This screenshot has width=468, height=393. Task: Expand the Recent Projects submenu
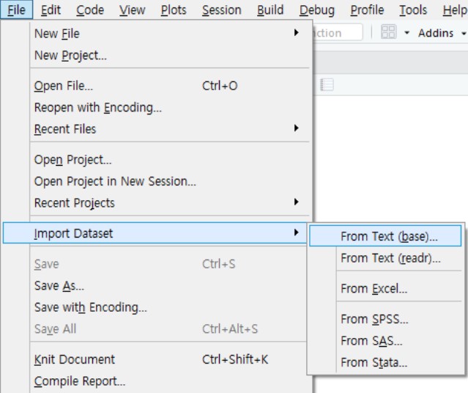(x=296, y=202)
